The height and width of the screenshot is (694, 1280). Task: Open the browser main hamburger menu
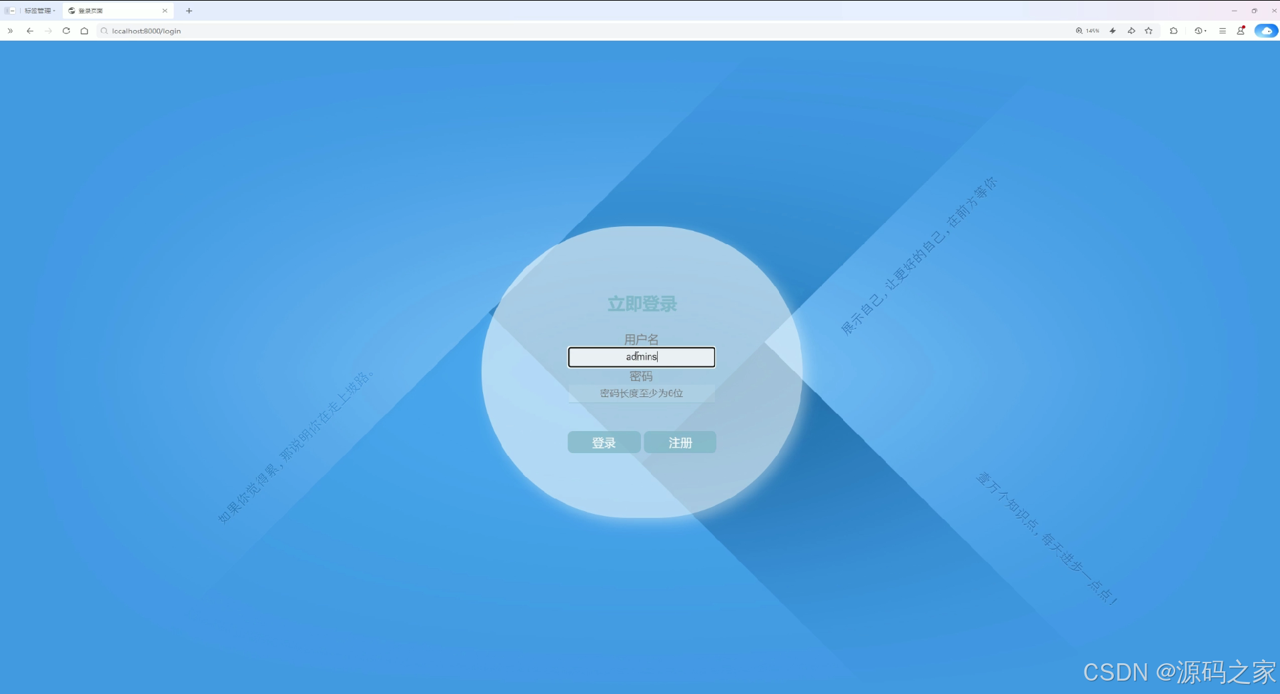[1222, 31]
